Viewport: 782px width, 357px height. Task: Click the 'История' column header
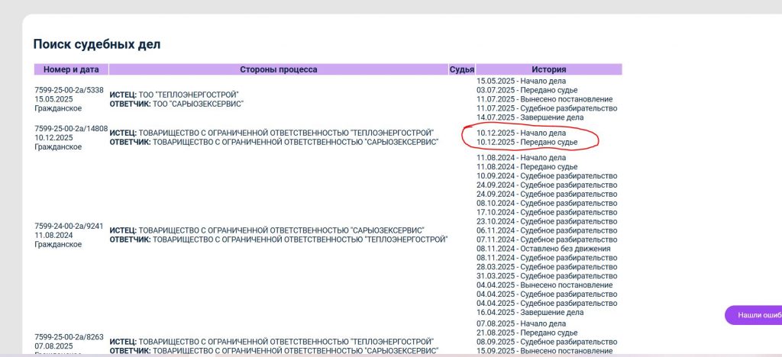(548, 69)
